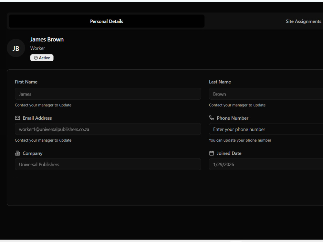Click the envelope icon beside Email Address
Viewport: 323px width, 242px height.
click(17, 118)
